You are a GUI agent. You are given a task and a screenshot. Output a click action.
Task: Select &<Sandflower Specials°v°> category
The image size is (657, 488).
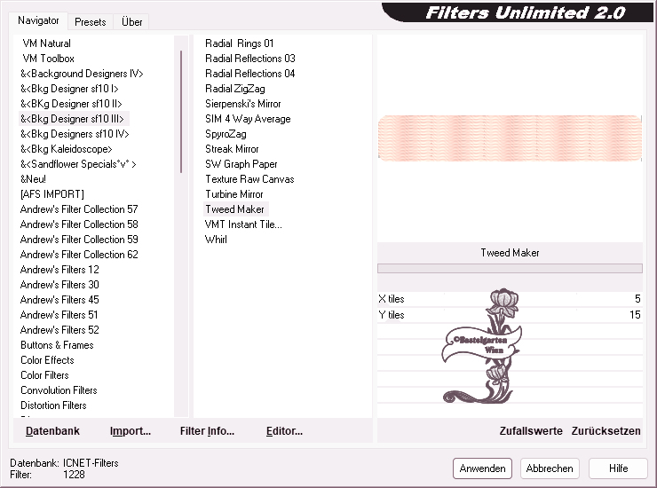tap(78, 164)
